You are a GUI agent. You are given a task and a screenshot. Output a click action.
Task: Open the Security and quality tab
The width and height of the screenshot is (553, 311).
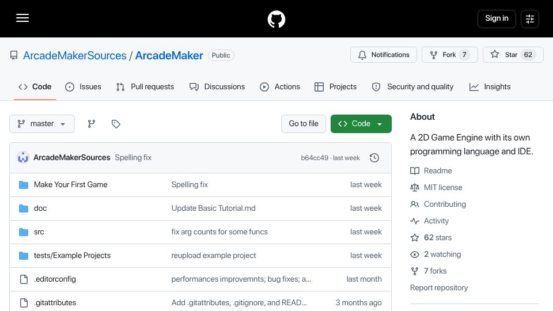[412, 87]
